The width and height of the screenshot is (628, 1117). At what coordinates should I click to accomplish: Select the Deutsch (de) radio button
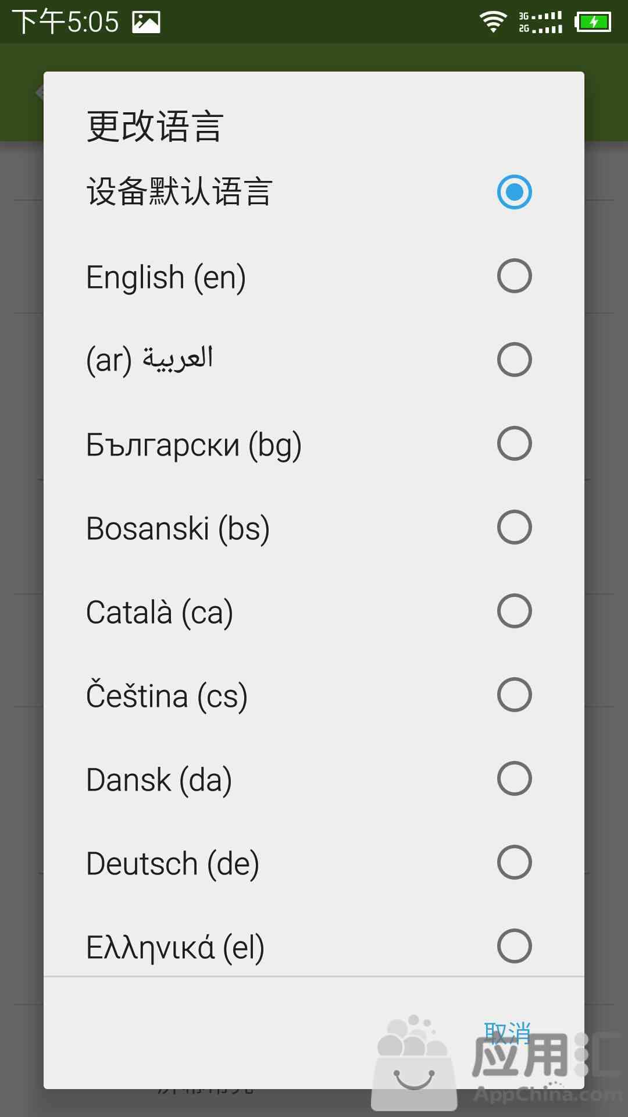[x=514, y=862]
